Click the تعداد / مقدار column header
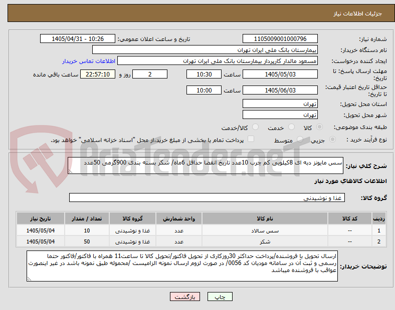Image resolution: width=395 pixels, height=310 pixels. point(87,218)
